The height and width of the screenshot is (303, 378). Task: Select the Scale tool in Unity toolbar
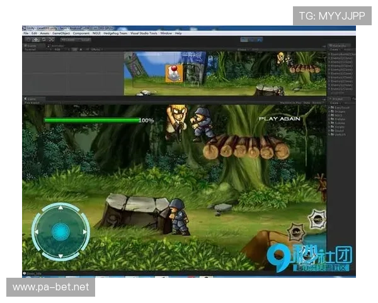pyautogui.click(x=51, y=40)
